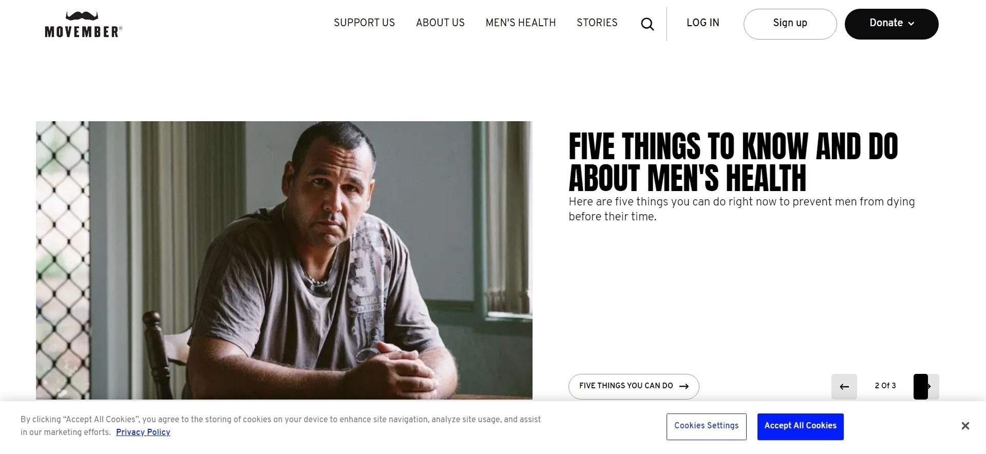Dismiss cookie banner with X icon
Viewport: 986px width, 454px height.
pyautogui.click(x=965, y=426)
